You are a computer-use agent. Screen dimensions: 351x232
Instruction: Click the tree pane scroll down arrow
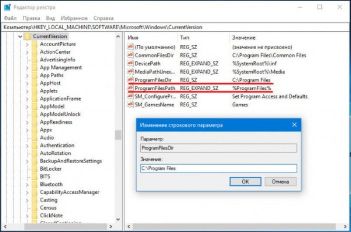click(x=118, y=219)
